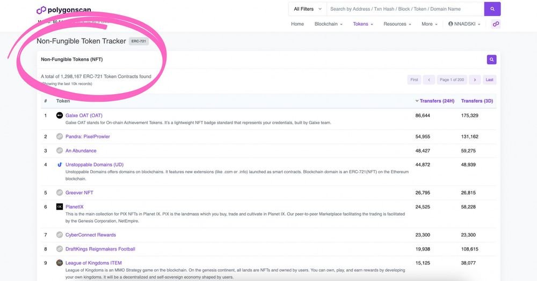Click the PlanetIX token icon
Viewport: 537px width, 281px height.
60,207
